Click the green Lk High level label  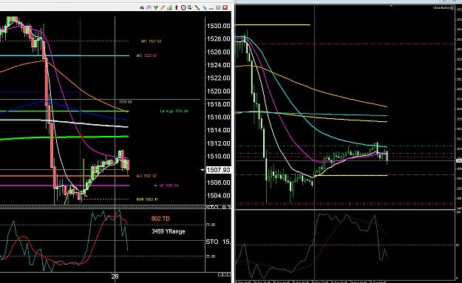pyautogui.click(x=174, y=112)
